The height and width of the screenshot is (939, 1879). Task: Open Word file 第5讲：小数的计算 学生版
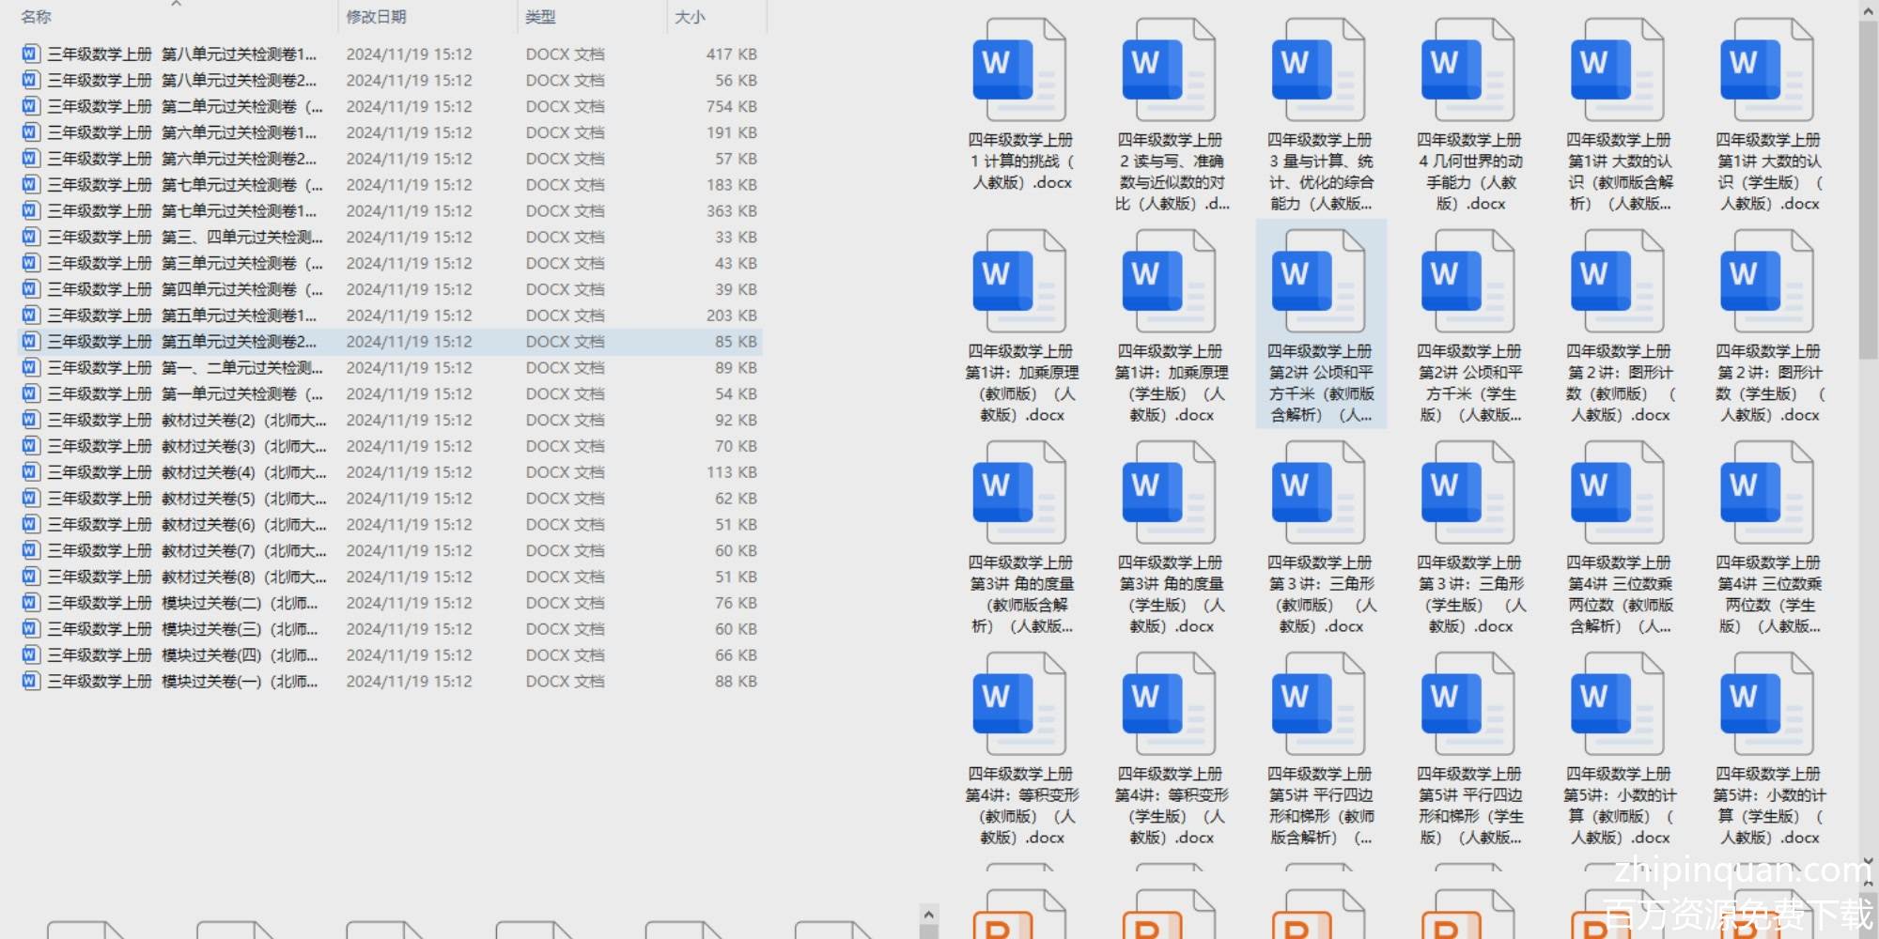point(1767,704)
